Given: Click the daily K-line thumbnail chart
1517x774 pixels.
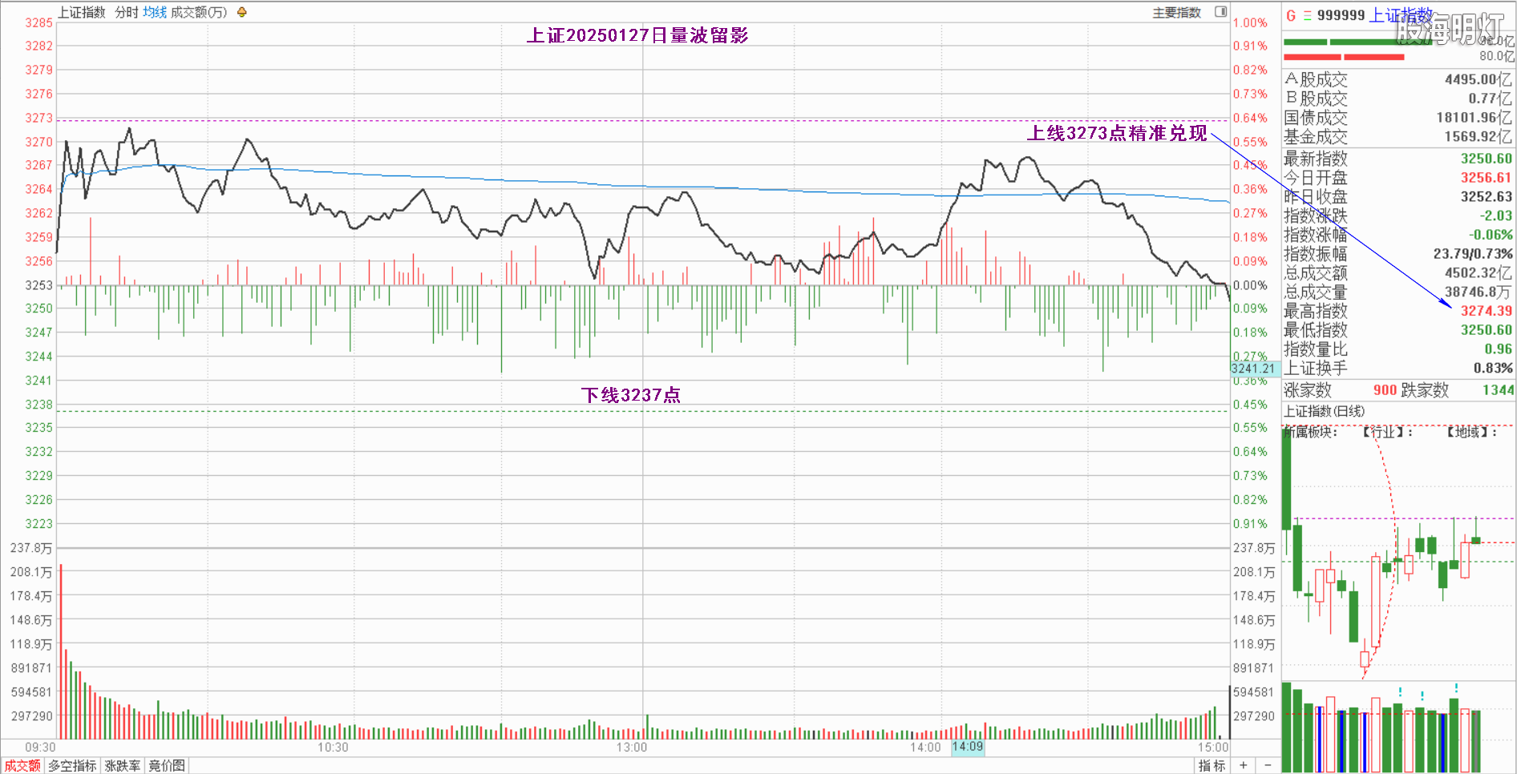Looking at the screenshot, I should pos(1398,553).
